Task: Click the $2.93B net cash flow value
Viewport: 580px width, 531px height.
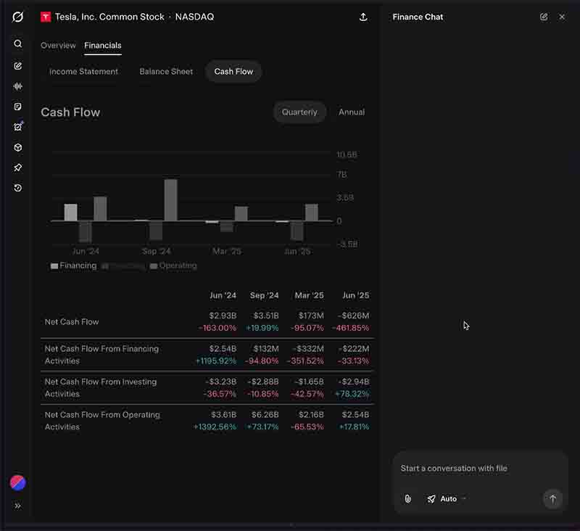Action: 223,316
